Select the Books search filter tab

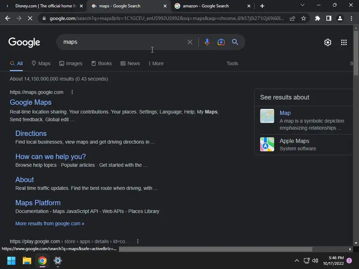click(x=101, y=63)
